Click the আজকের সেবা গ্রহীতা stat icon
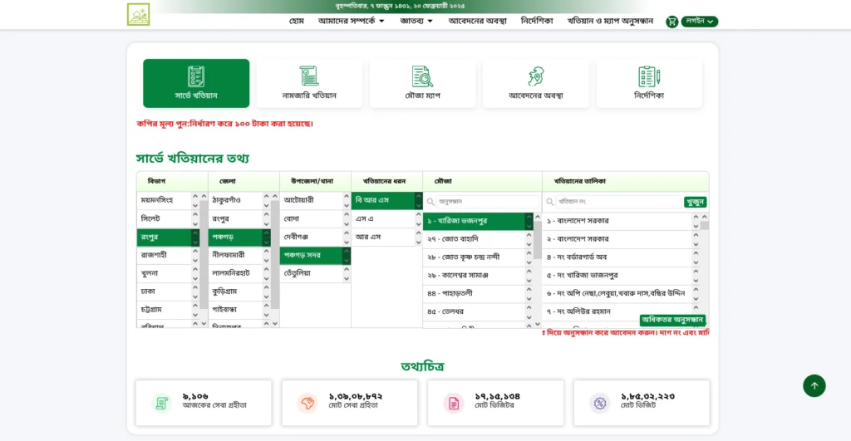 [162, 403]
